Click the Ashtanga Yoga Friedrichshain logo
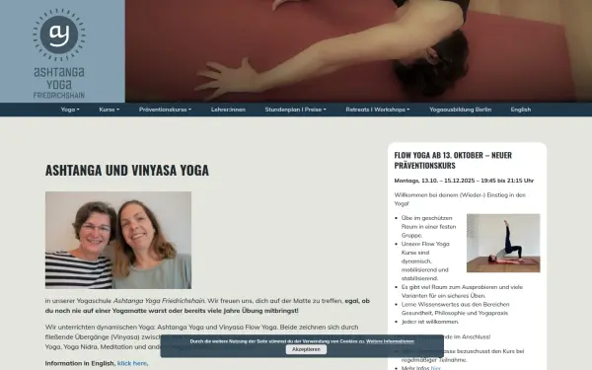Screen dimensions: 592x370 (x=59, y=53)
